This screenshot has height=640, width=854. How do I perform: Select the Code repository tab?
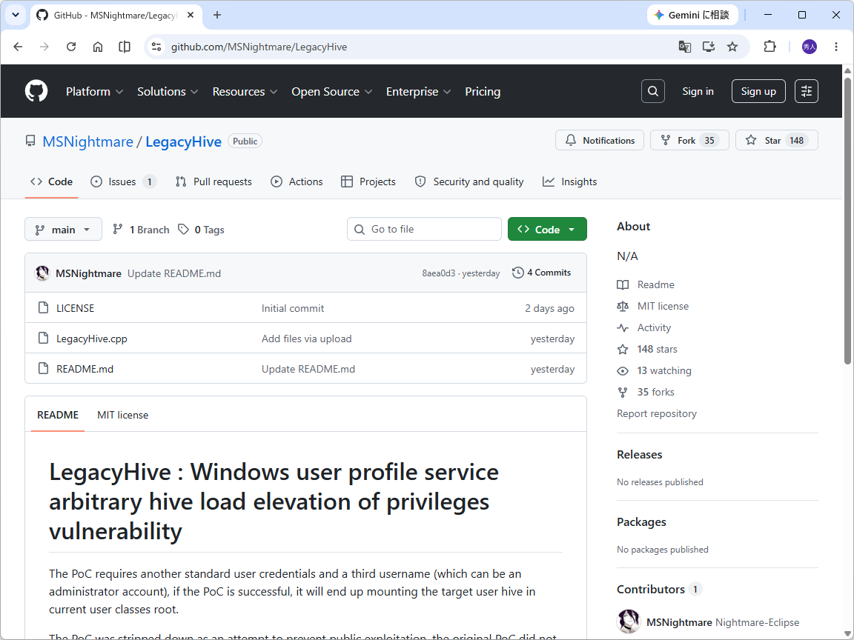tap(52, 181)
